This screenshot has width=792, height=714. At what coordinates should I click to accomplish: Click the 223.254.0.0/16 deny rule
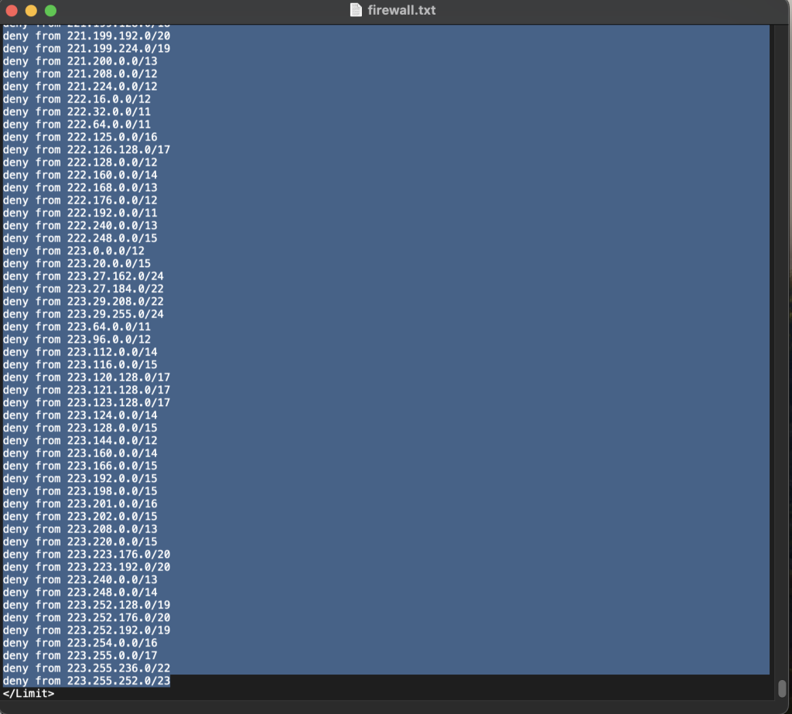[x=80, y=643]
